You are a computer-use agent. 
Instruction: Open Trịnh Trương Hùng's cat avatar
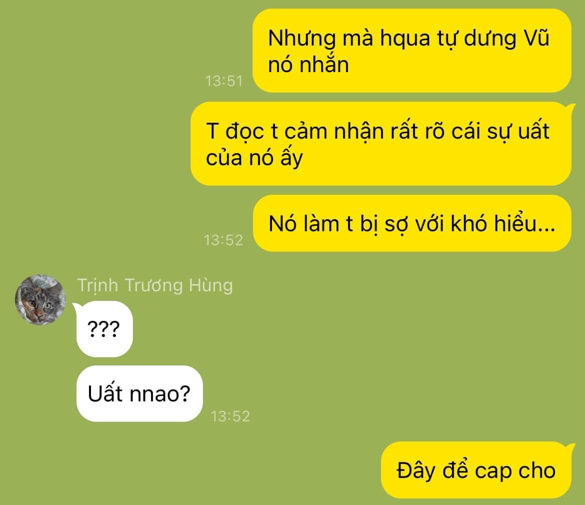(40, 300)
